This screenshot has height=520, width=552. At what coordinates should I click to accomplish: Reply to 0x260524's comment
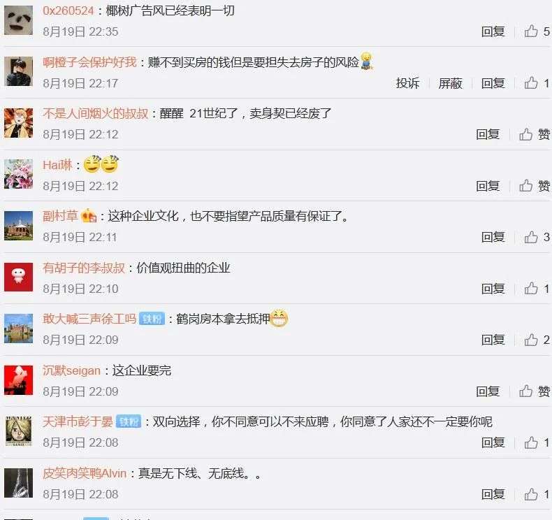coord(493,31)
